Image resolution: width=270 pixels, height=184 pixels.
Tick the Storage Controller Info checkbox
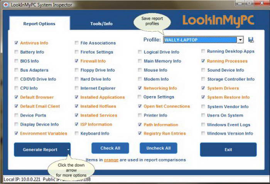pyautogui.click(x=203, y=79)
